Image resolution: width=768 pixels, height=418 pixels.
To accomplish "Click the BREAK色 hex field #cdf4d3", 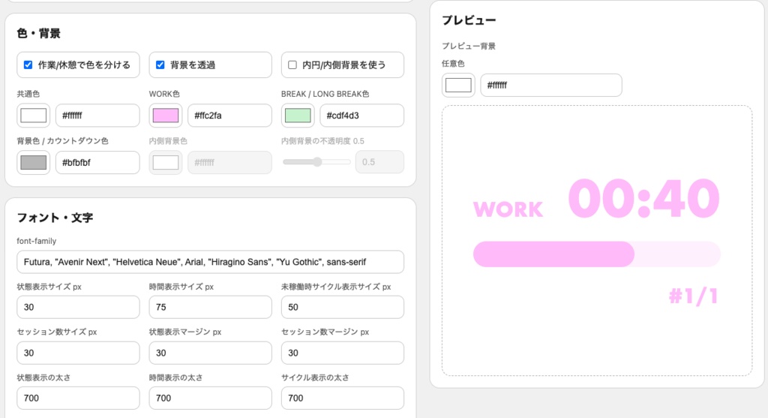I will pyautogui.click(x=362, y=116).
